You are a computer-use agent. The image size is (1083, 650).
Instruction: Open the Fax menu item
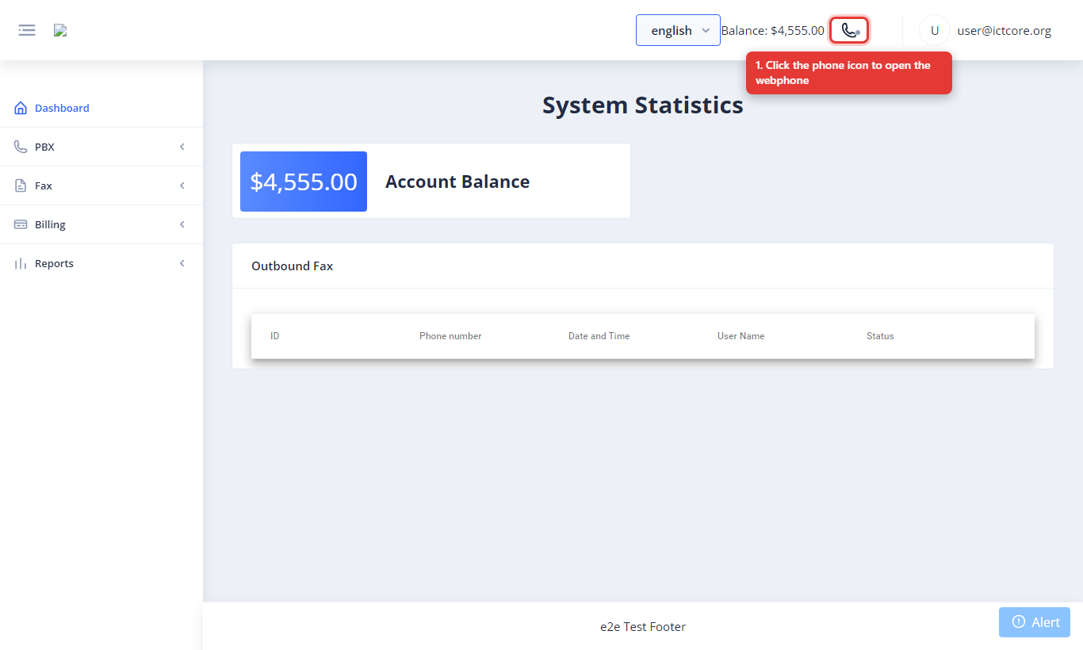101,185
